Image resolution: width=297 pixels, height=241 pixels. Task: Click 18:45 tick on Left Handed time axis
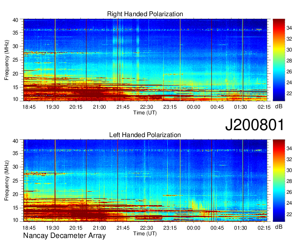click(x=29, y=228)
